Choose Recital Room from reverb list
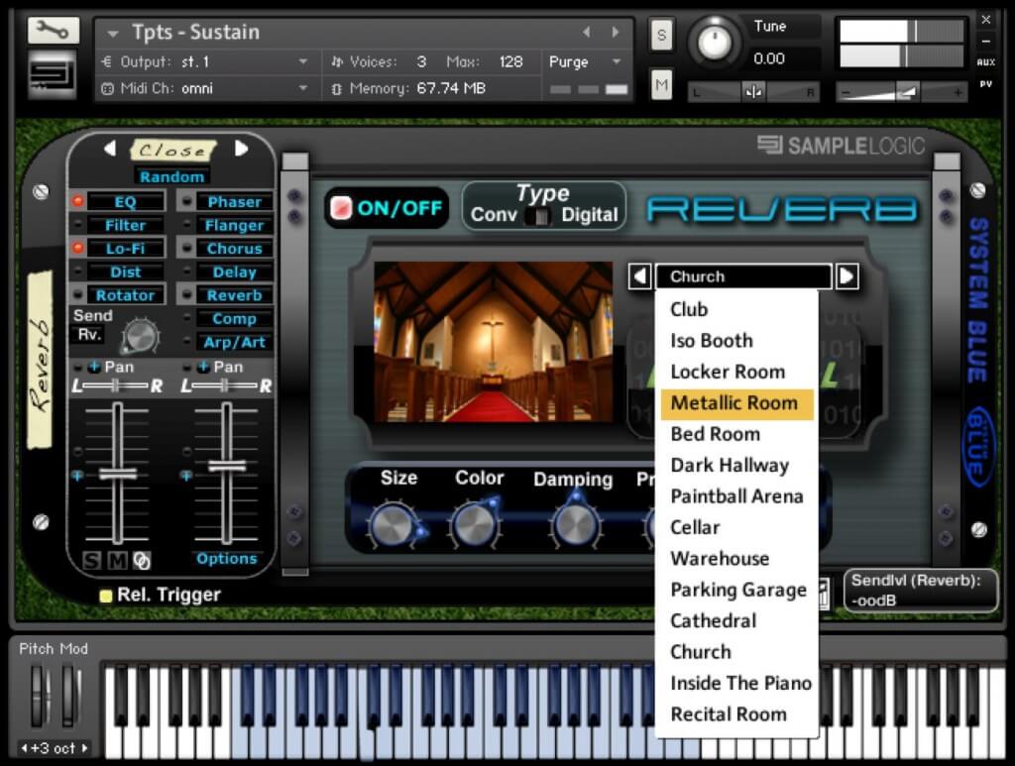 tap(737, 714)
